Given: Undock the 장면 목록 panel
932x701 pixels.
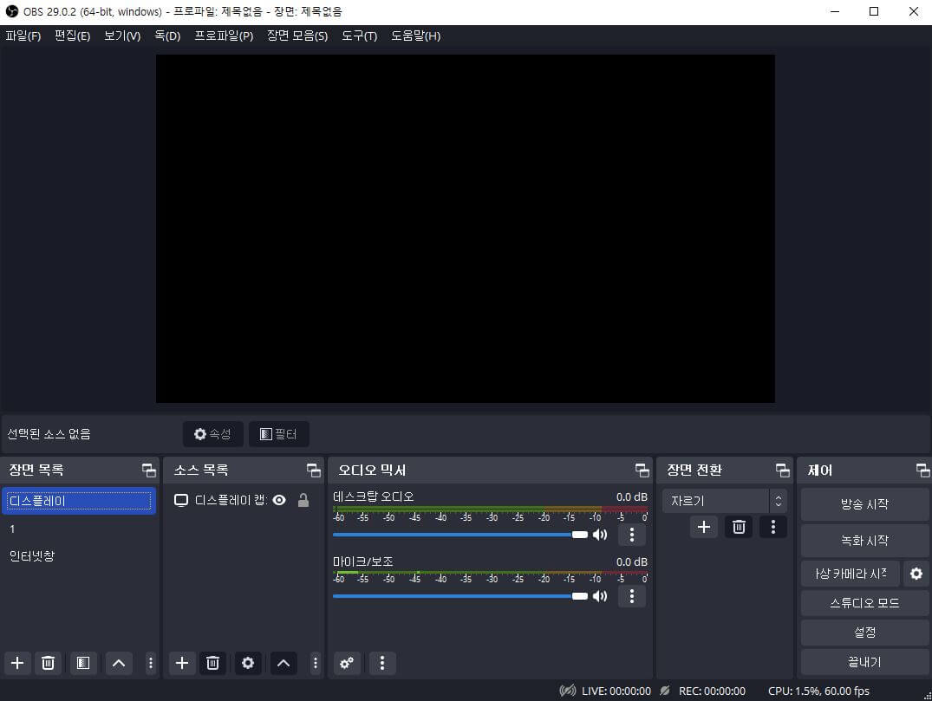Looking at the screenshot, I should tap(148, 471).
